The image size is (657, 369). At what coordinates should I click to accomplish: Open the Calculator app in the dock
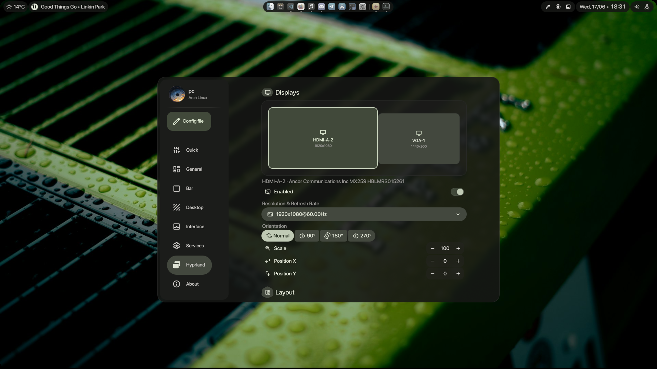click(x=352, y=6)
